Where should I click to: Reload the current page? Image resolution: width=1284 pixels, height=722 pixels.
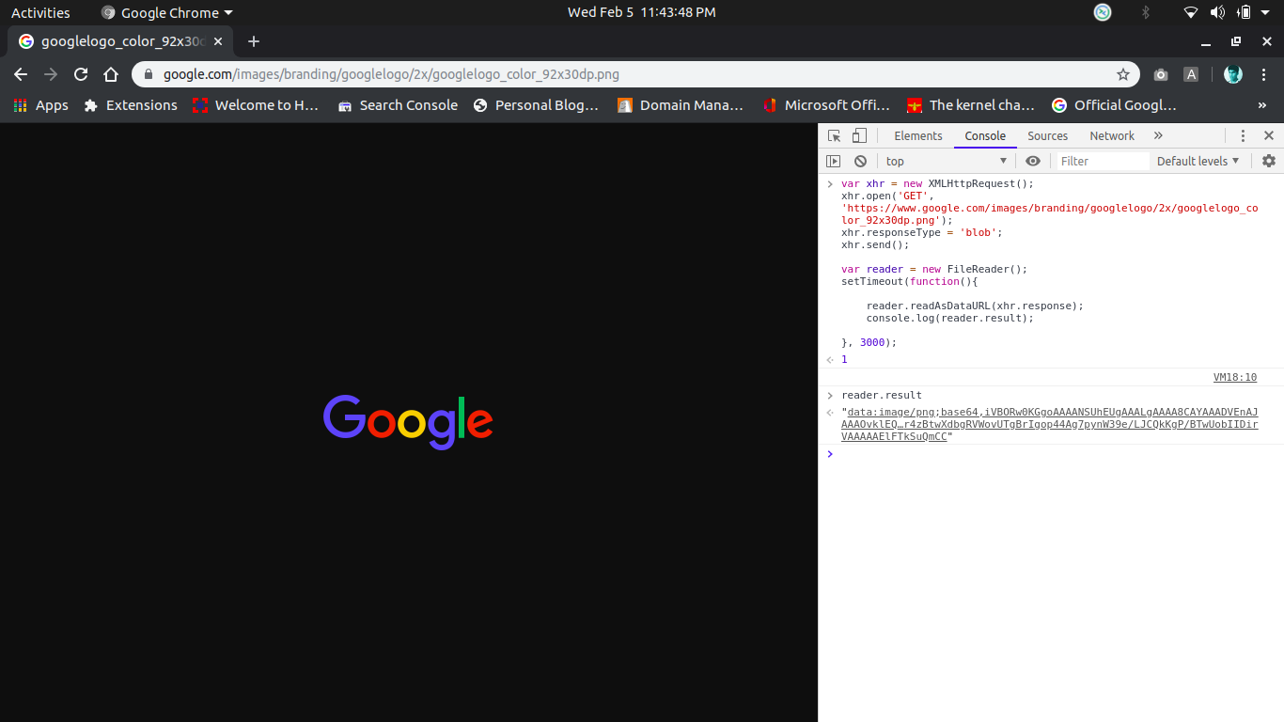tap(81, 74)
